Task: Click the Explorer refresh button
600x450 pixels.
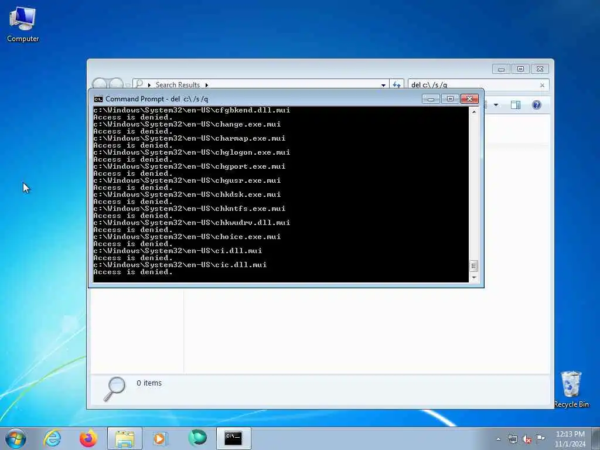Action: coord(397,84)
